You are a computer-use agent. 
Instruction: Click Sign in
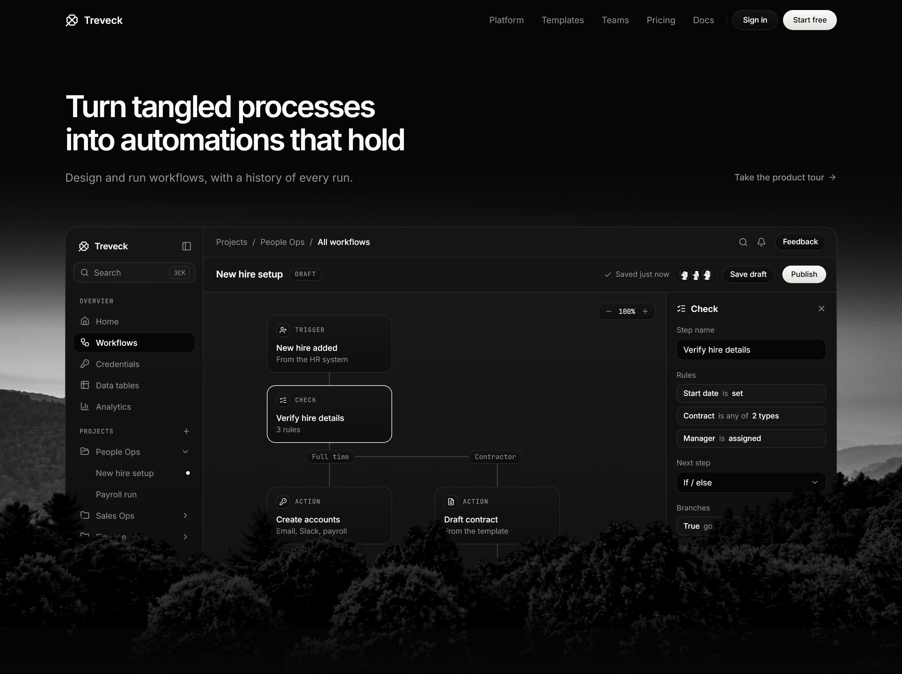pos(755,20)
